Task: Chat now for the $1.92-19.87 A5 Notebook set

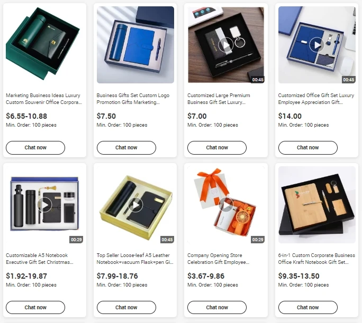Action: (x=35, y=307)
